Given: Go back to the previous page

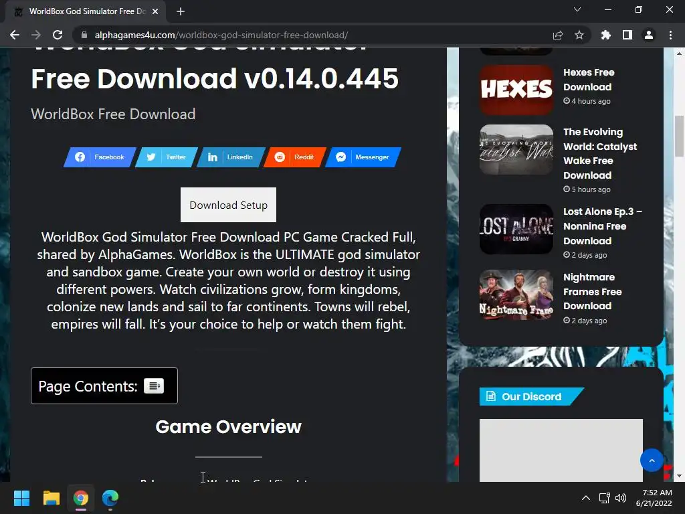Looking at the screenshot, I should pos(15,35).
